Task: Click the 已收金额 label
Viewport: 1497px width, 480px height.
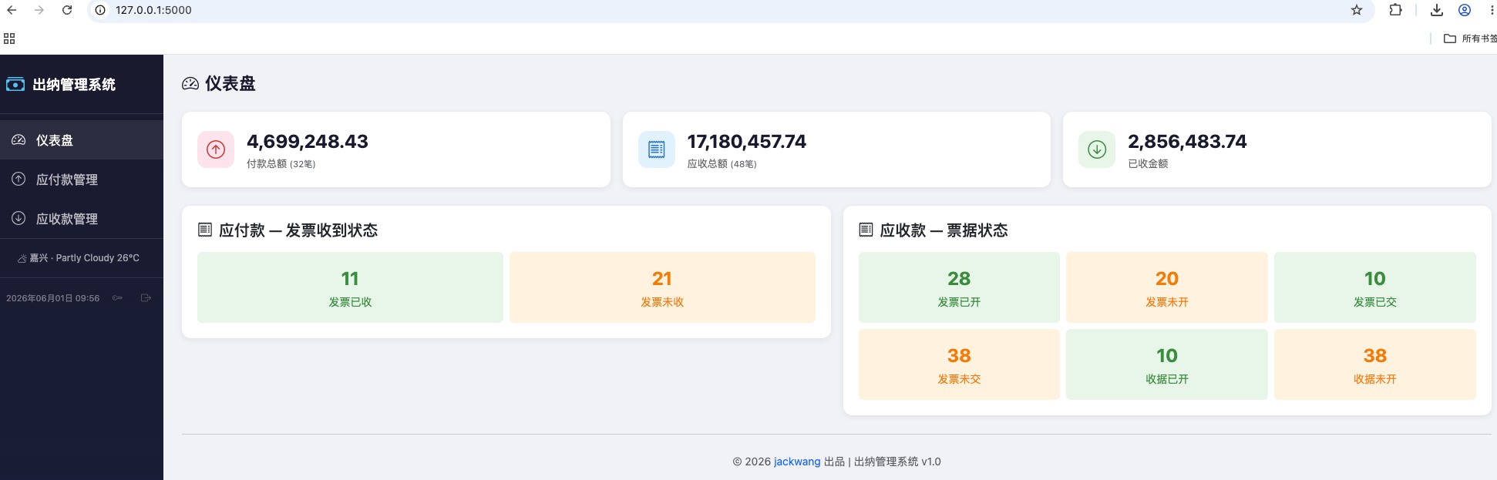Action: (1148, 164)
